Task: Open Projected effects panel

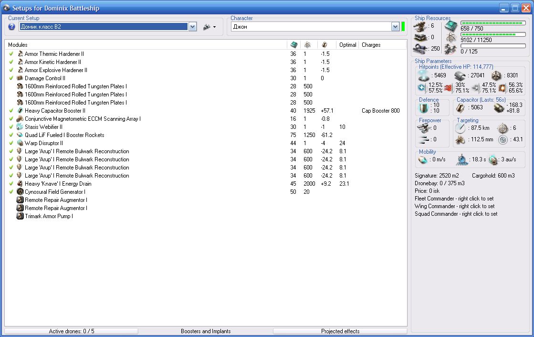Action: [340, 331]
